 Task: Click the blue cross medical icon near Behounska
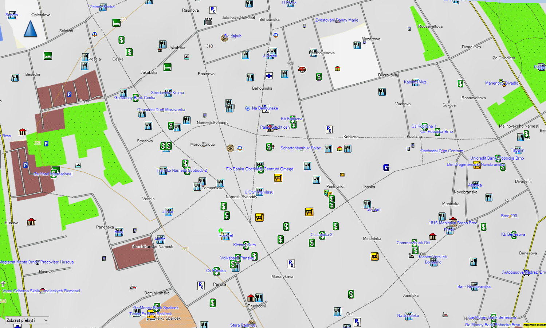[269, 76]
